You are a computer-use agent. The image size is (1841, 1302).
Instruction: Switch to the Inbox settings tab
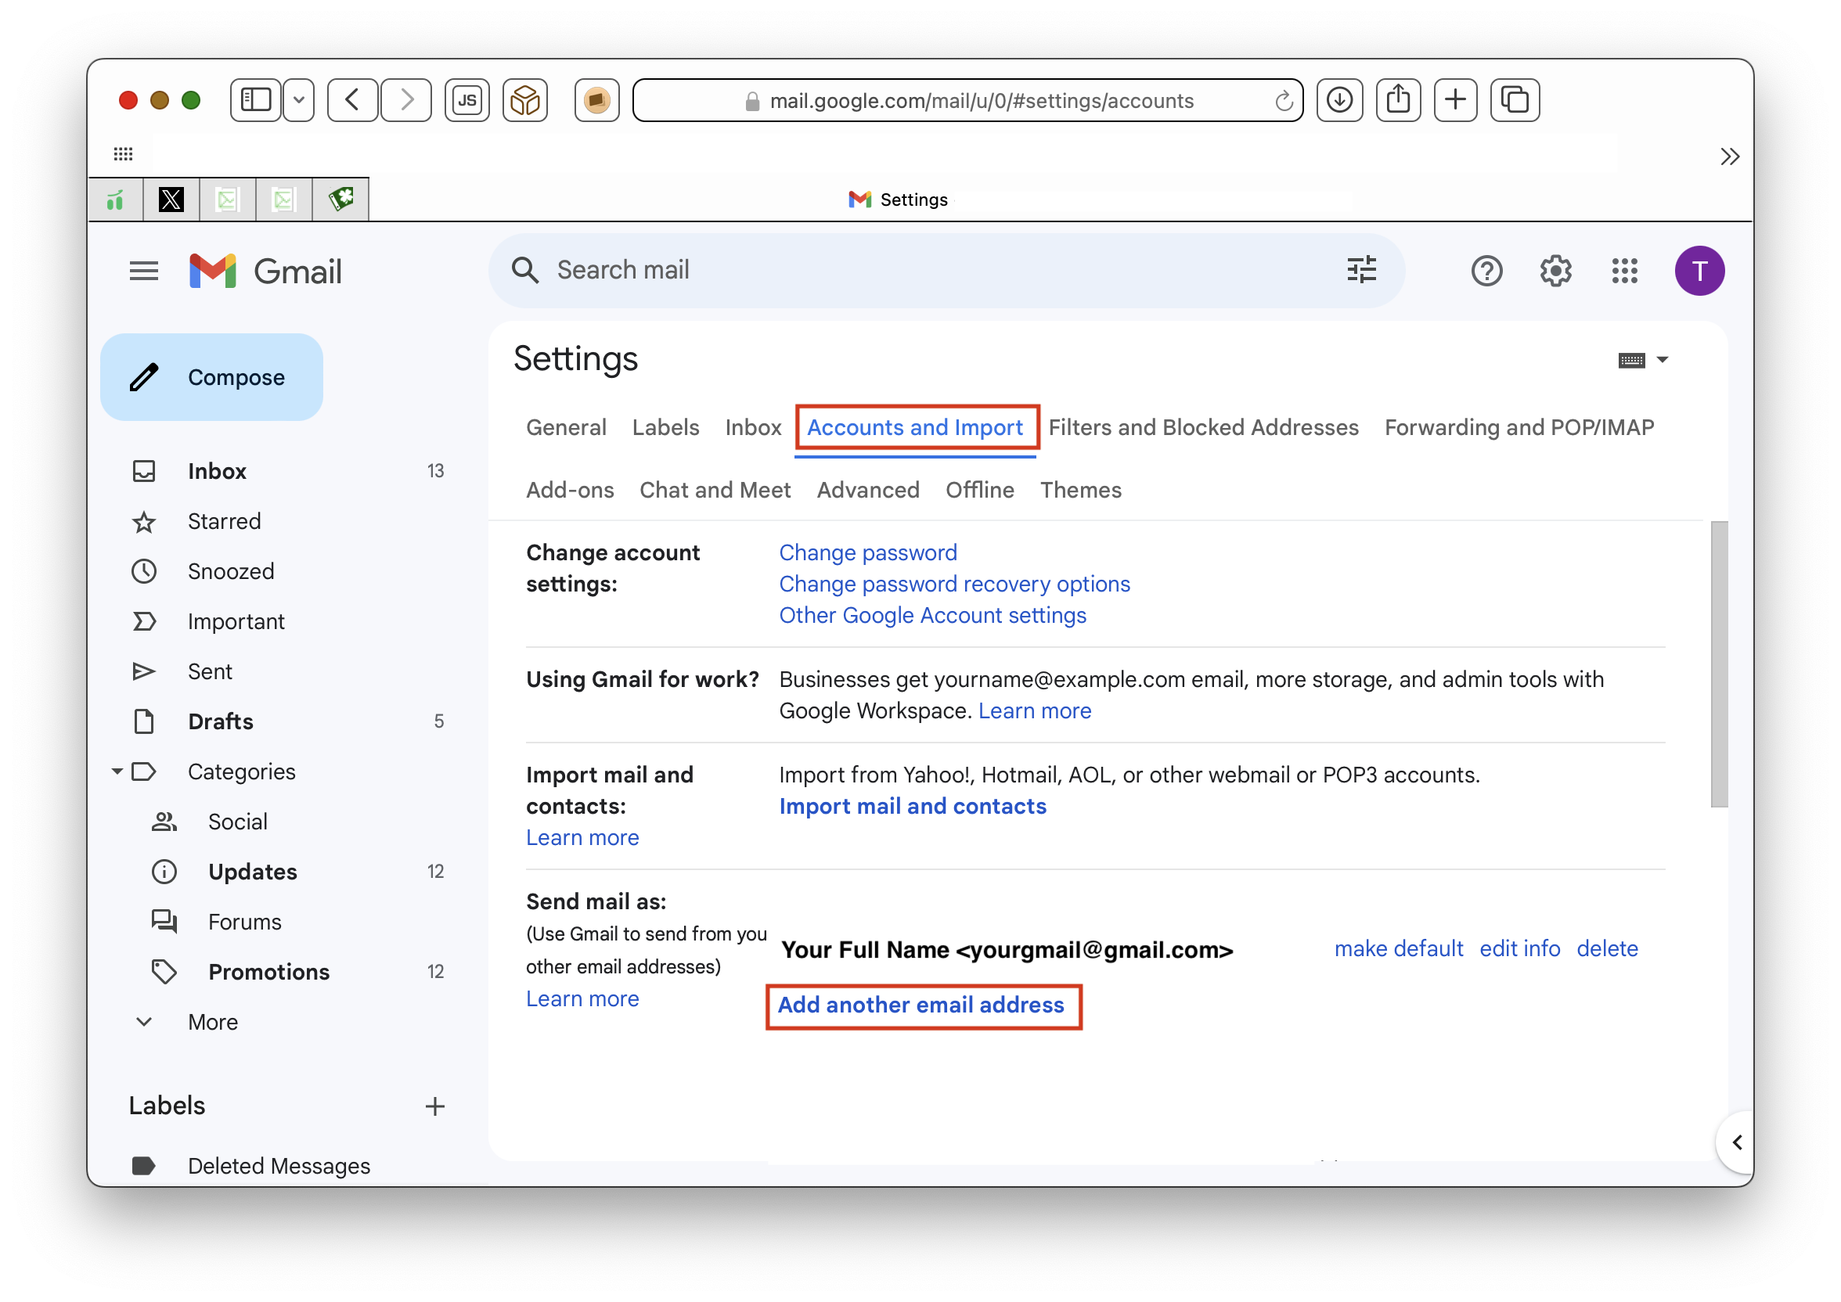coord(753,427)
